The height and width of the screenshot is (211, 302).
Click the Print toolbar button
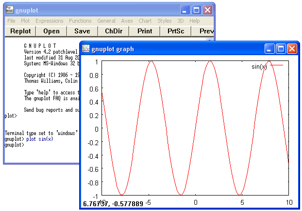tap(145, 31)
